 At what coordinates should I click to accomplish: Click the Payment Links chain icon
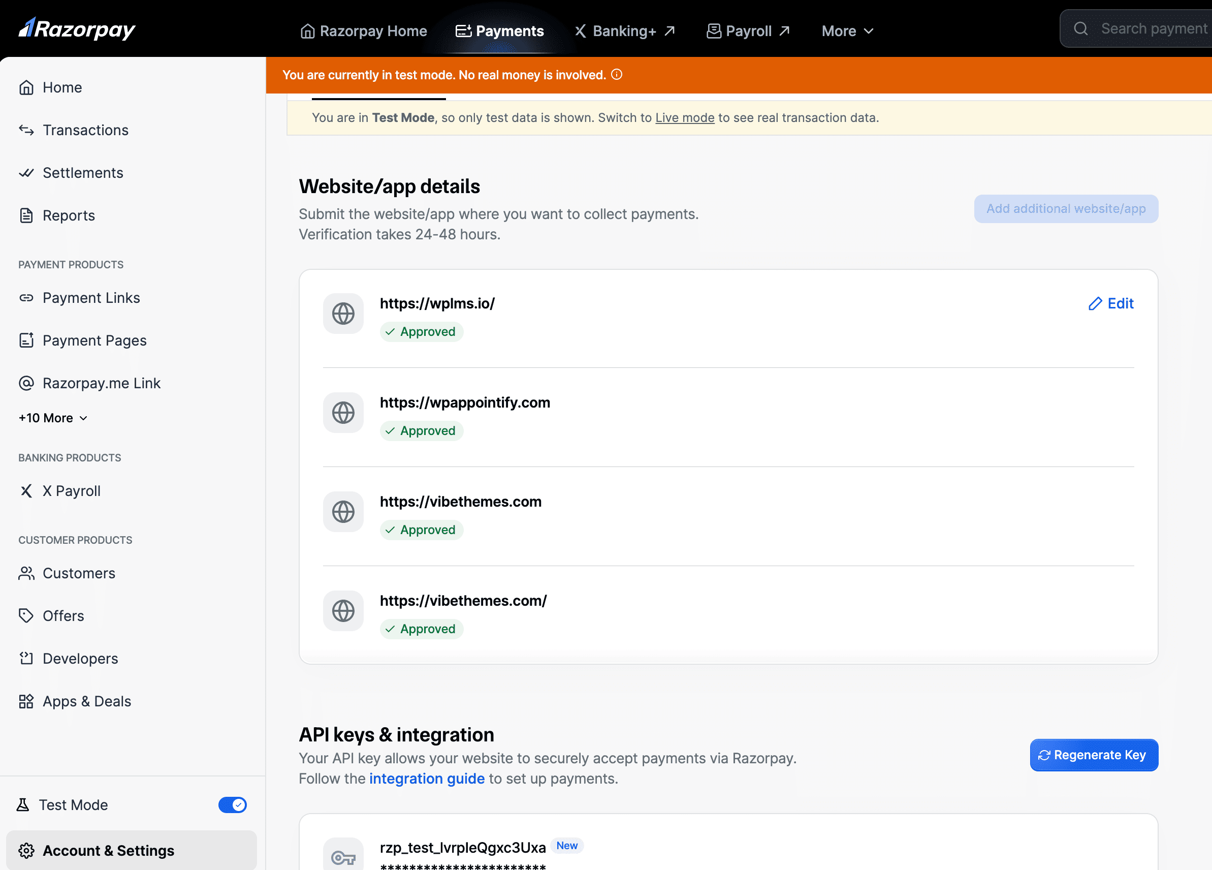point(26,298)
